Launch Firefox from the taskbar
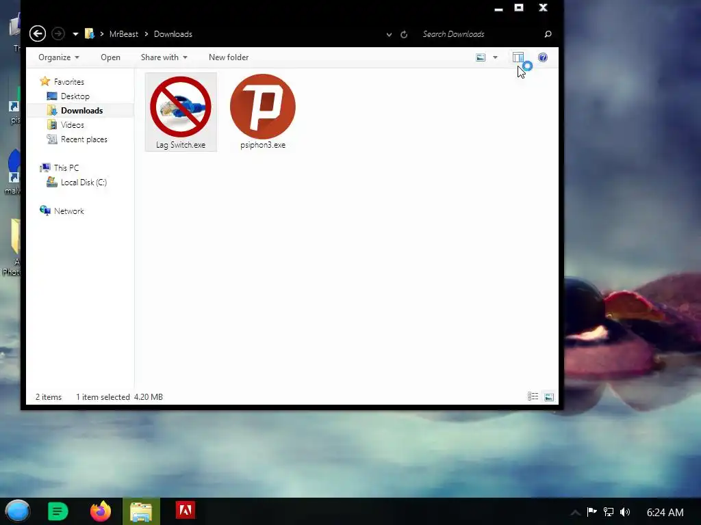Screen dimensions: 701x525 click(101, 511)
